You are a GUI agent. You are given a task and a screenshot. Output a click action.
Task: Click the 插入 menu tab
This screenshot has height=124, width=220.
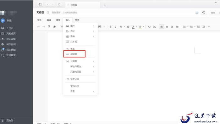click(x=68, y=20)
